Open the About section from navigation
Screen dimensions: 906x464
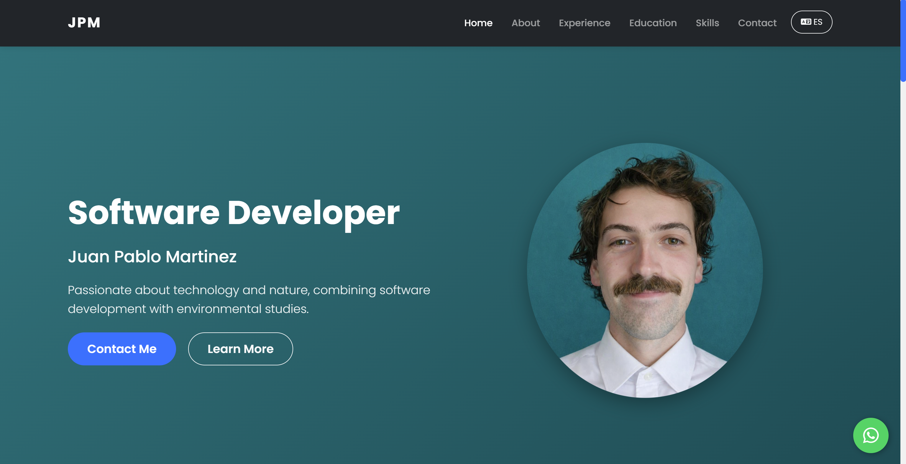(526, 23)
